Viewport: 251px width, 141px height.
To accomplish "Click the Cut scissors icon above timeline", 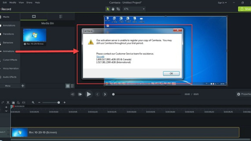I will click(x=8, y=102).
